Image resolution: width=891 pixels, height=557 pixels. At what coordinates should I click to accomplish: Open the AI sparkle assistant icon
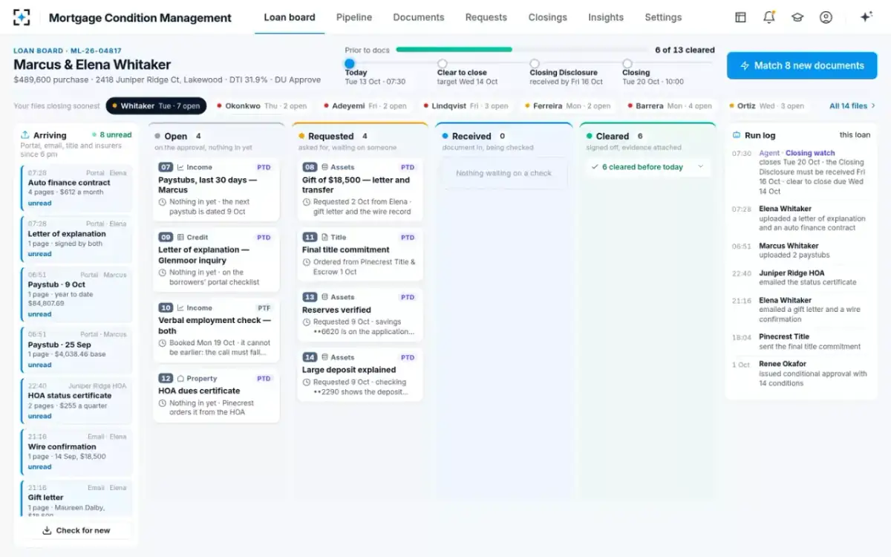pyautogui.click(x=866, y=17)
